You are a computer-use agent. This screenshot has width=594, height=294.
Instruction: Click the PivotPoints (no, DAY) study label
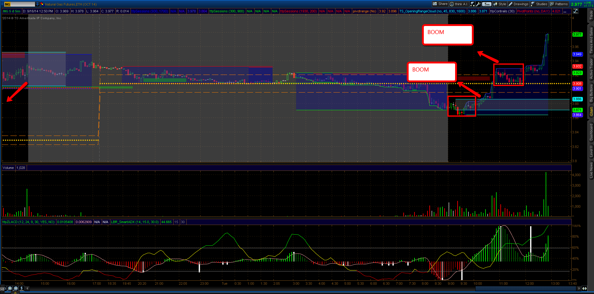click(x=533, y=11)
